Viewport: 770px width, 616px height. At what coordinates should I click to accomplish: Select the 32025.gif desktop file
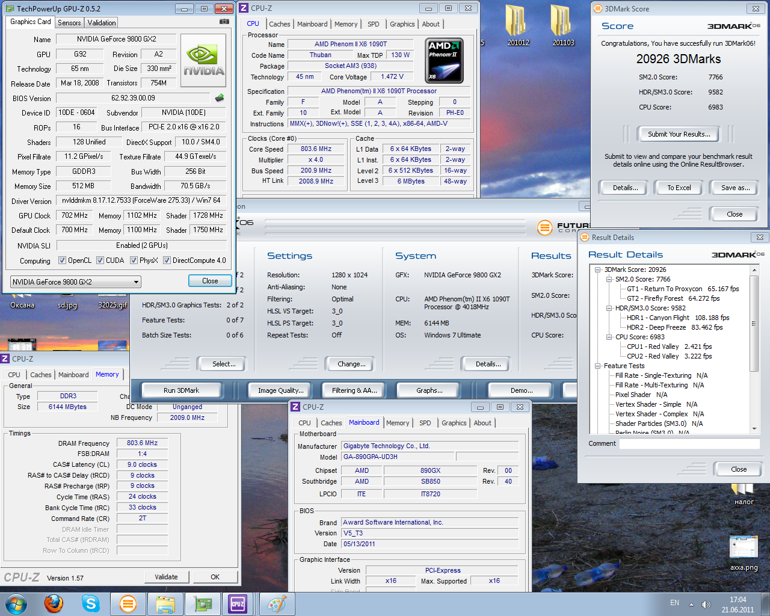click(112, 305)
